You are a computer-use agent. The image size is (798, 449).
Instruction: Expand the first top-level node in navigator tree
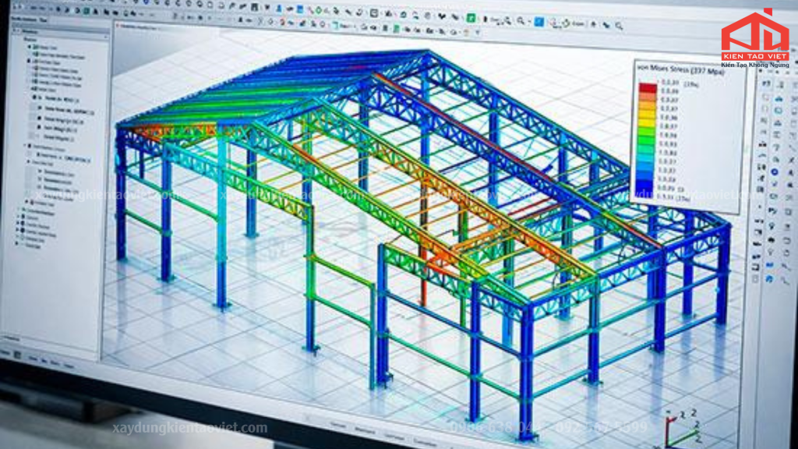point(29,47)
